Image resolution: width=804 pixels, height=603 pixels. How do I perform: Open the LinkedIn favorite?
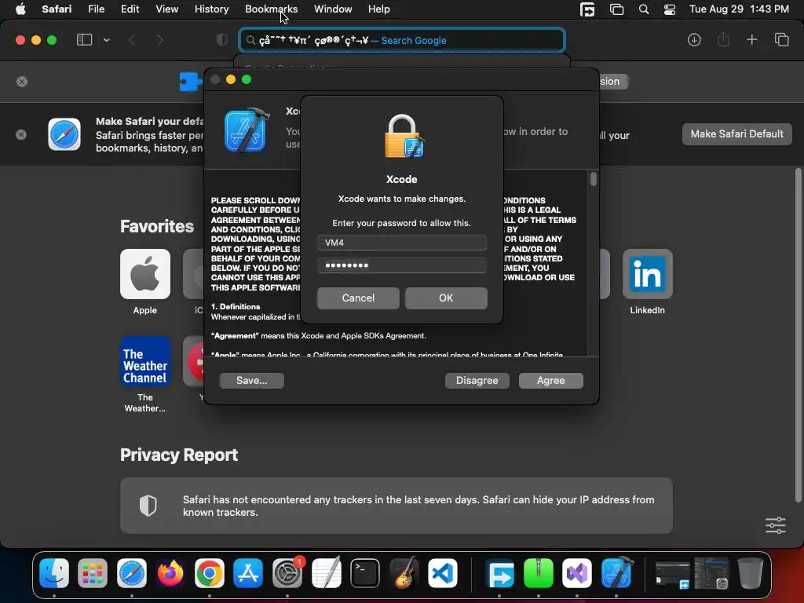(648, 274)
